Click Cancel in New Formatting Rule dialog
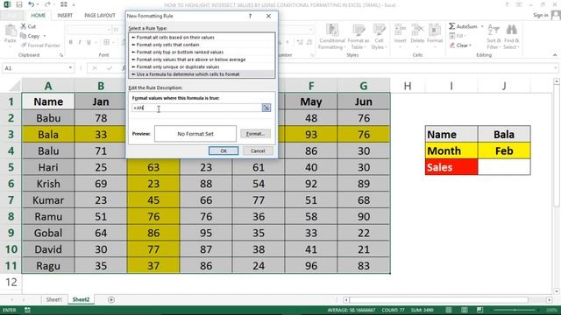The height and width of the screenshot is (315, 561). pos(258,150)
